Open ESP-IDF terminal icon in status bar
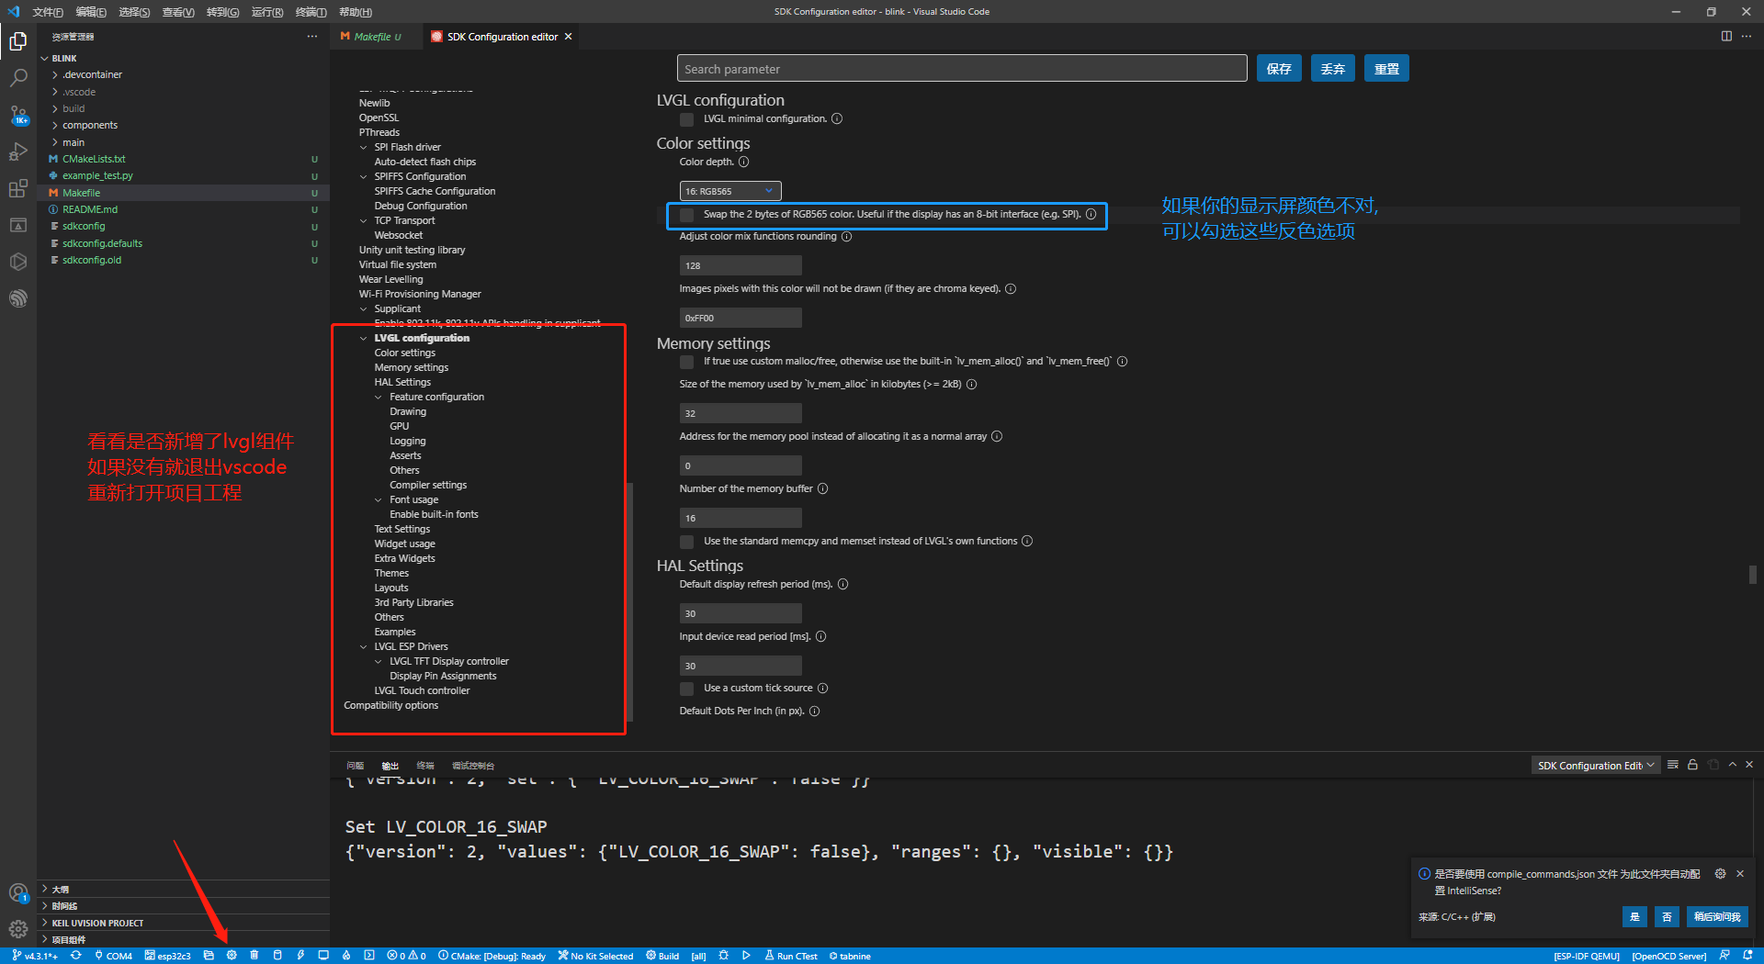The image size is (1764, 964). (x=369, y=956)
